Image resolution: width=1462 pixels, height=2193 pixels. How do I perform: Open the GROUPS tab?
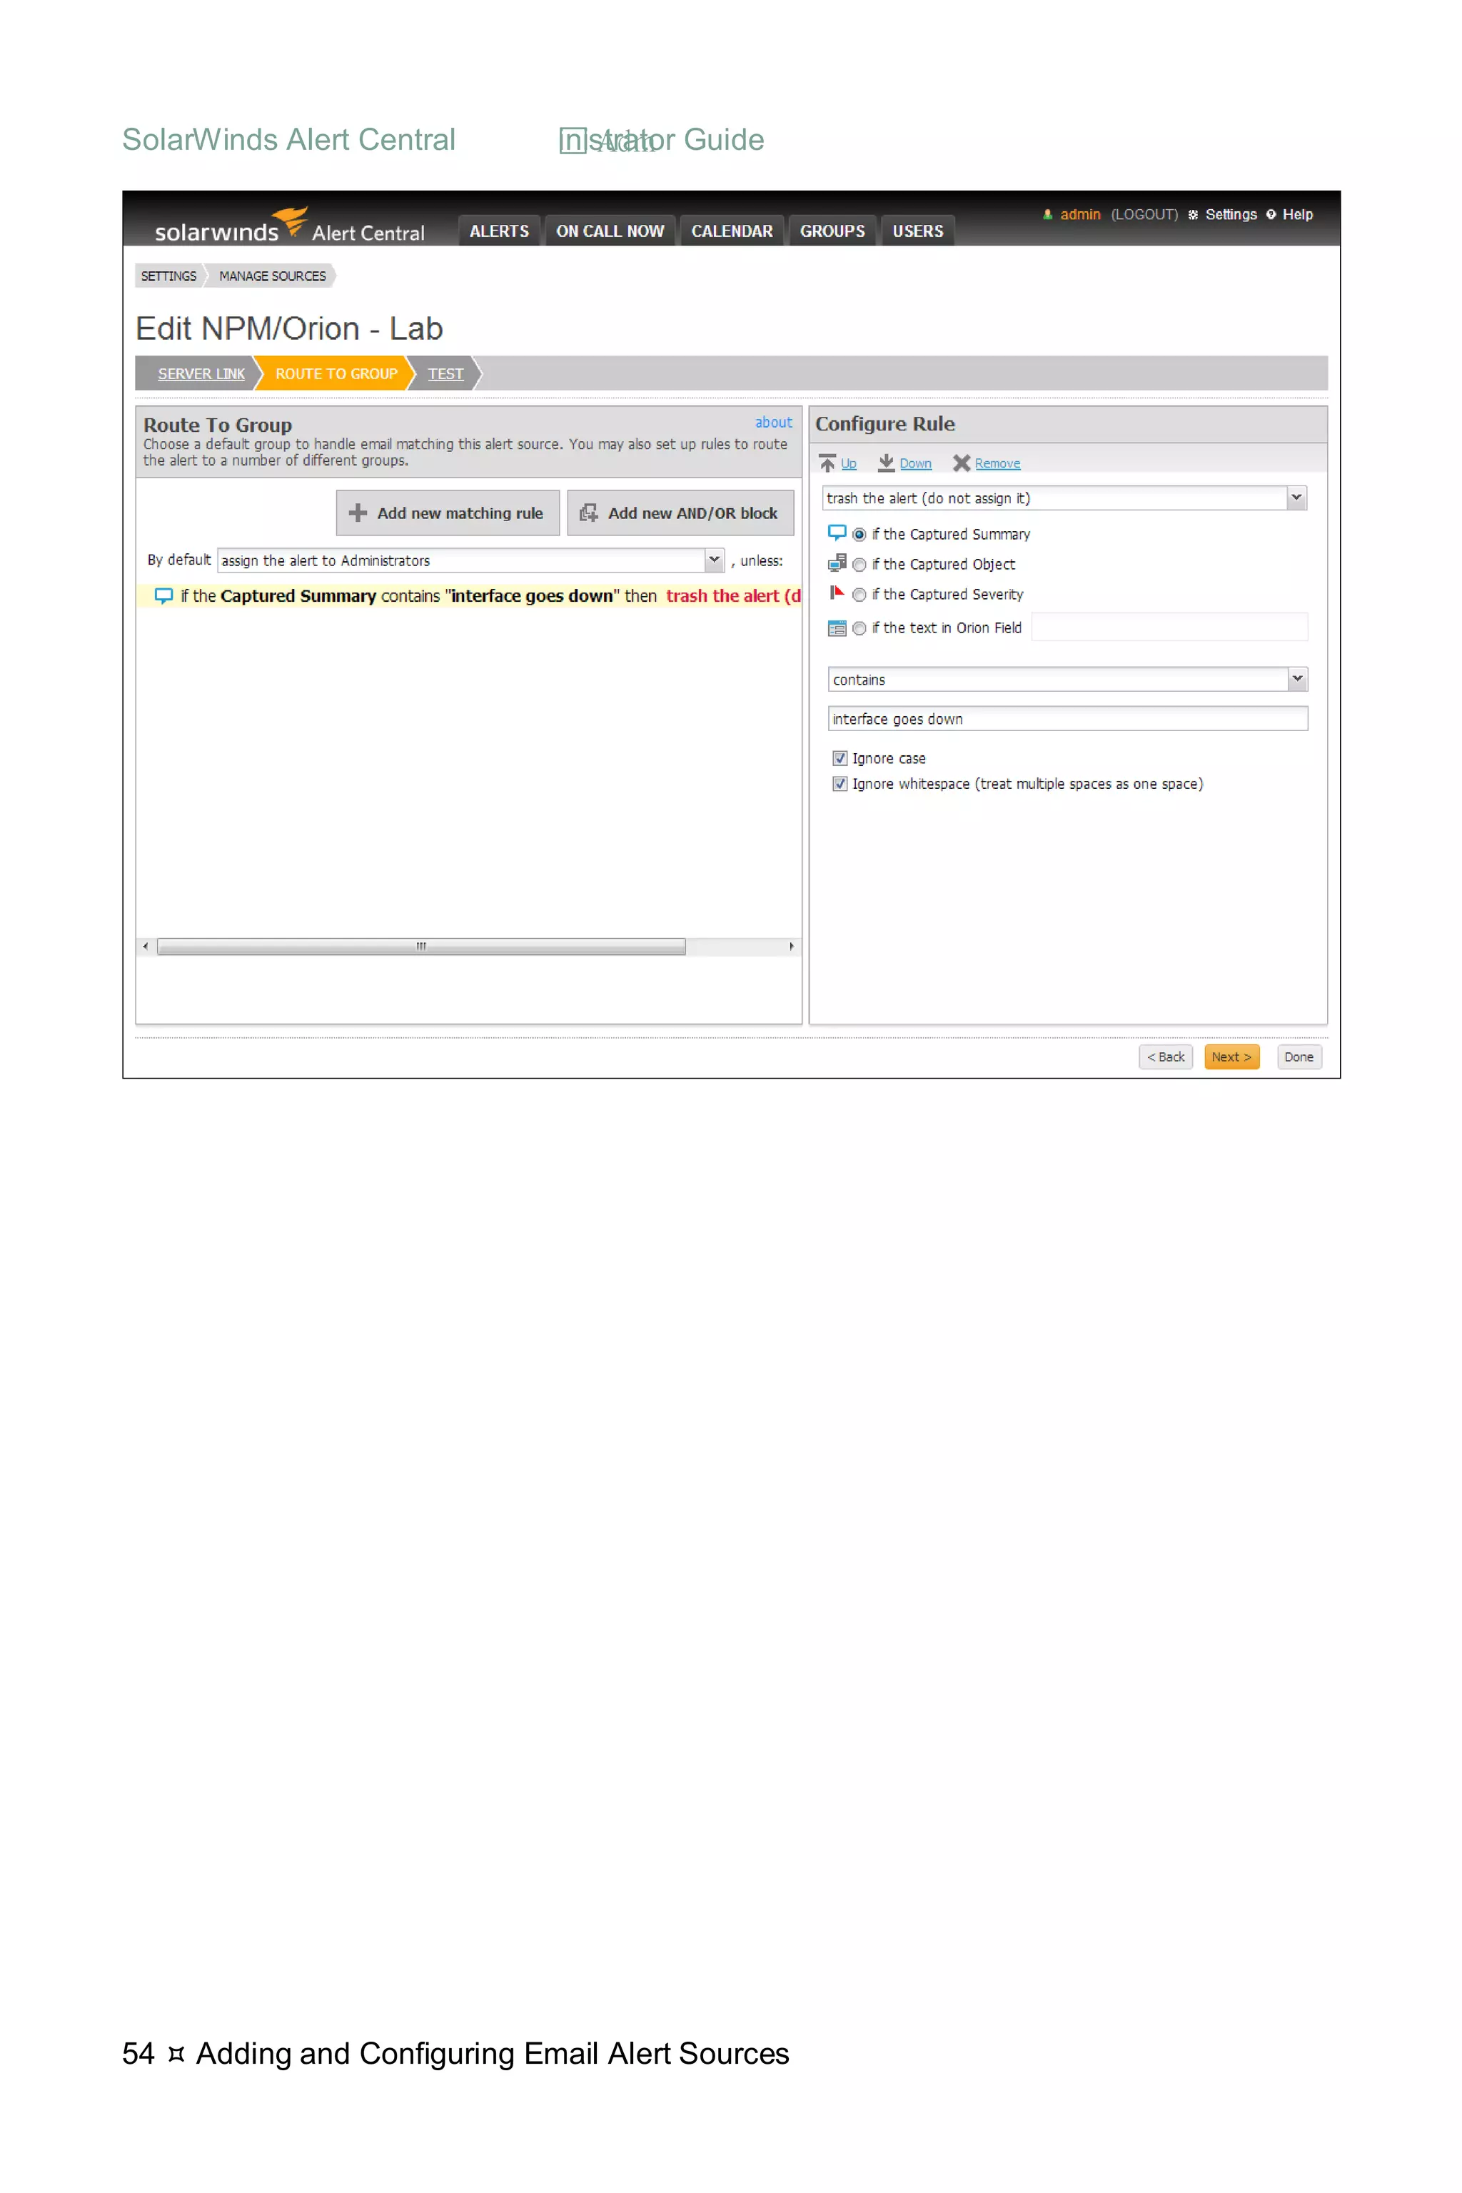click(x=832, y=231)
